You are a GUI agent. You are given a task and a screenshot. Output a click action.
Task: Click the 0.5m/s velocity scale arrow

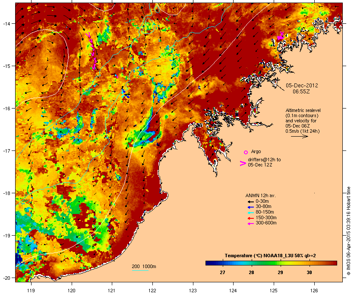[x=299, y=136]
